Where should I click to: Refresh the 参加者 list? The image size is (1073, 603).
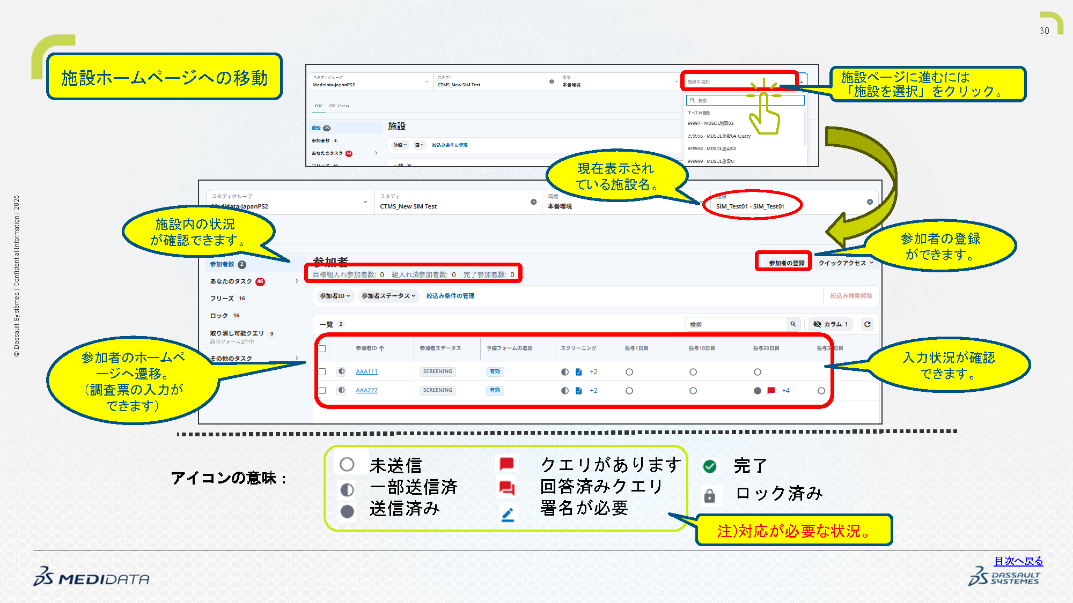[x=867, y=324]
